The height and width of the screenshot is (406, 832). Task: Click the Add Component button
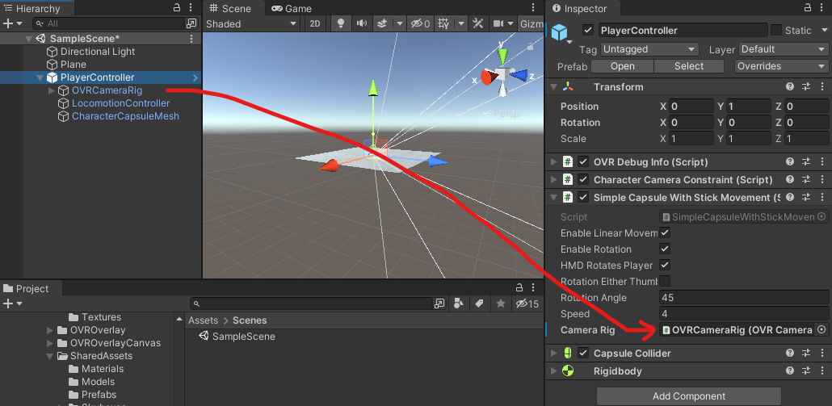tap(688, 396)
